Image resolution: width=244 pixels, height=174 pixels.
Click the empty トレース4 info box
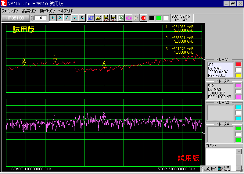coord(220,134)
